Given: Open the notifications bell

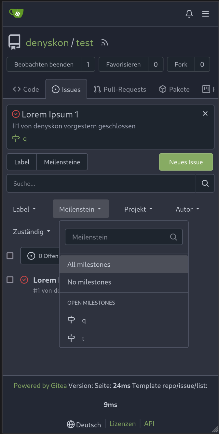Looking at the screenshot, I should click(x=189, y=14).
